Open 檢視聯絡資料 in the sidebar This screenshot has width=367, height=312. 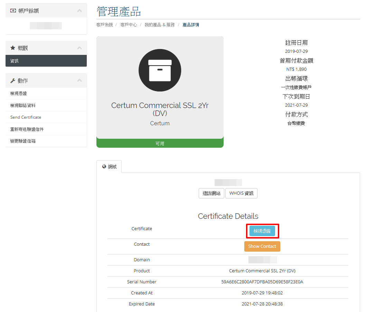coord(46,105)
